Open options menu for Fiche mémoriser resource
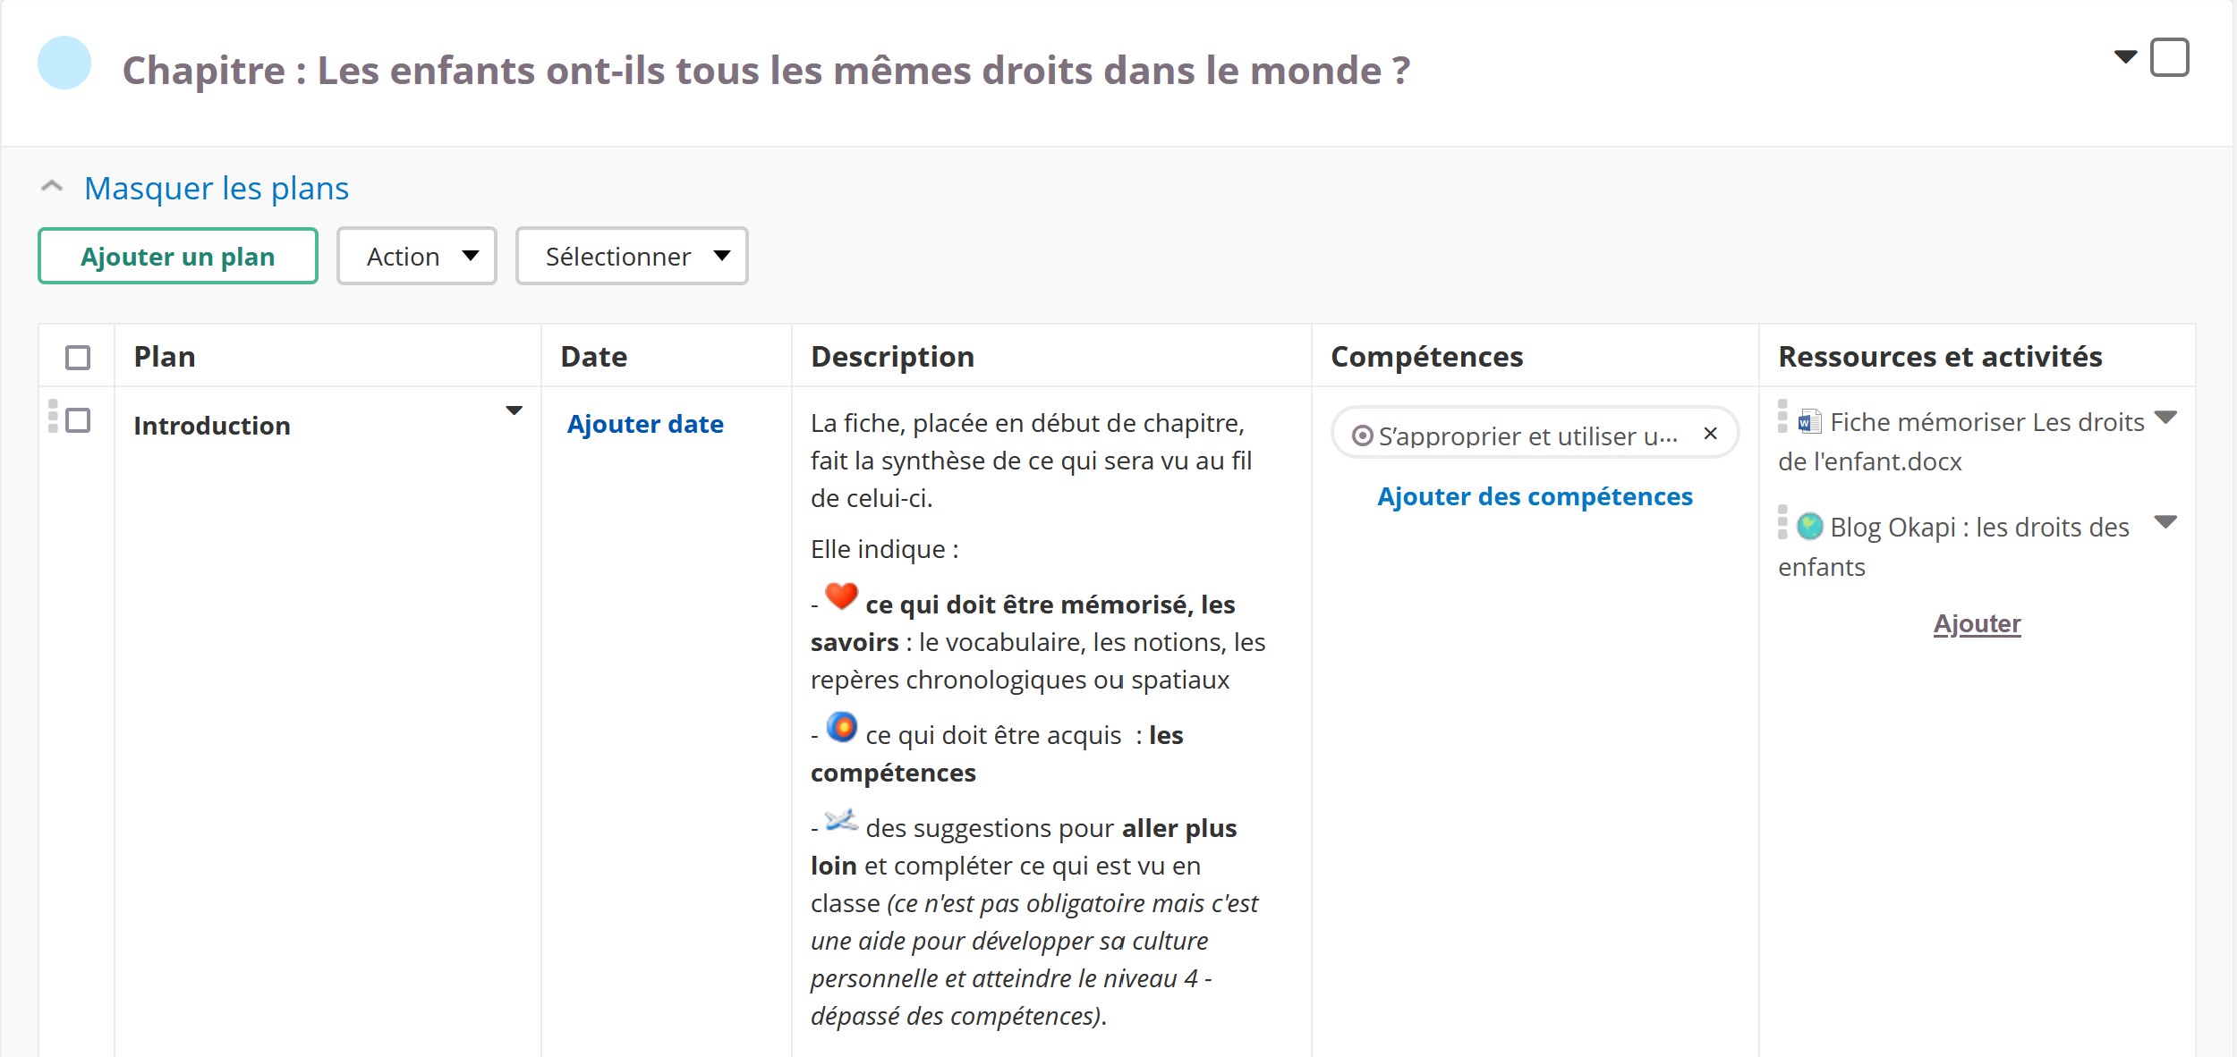This screenshot has height=1057, width=2237. point(2165,418)
